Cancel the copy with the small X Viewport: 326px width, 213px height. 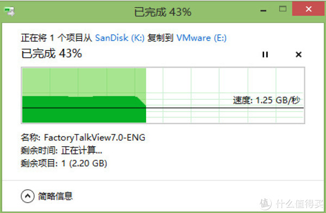coord(298,55)
